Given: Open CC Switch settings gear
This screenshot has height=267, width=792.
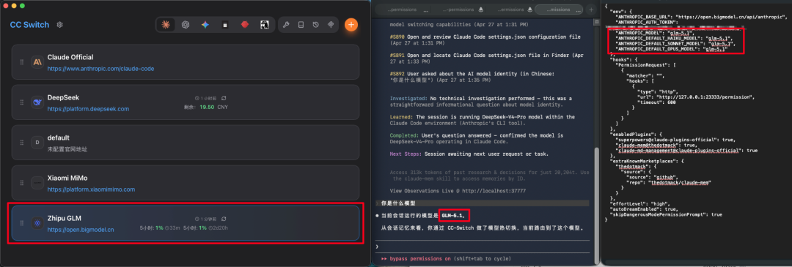Looking at the screenshot, I should (60, 25).
